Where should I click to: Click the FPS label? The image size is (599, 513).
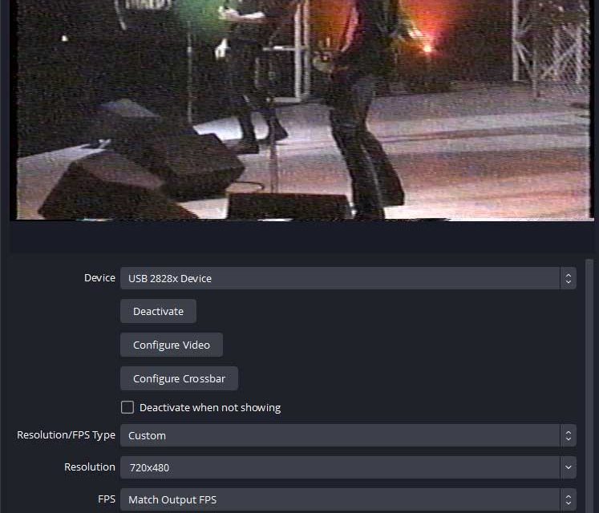pos(107,499)
